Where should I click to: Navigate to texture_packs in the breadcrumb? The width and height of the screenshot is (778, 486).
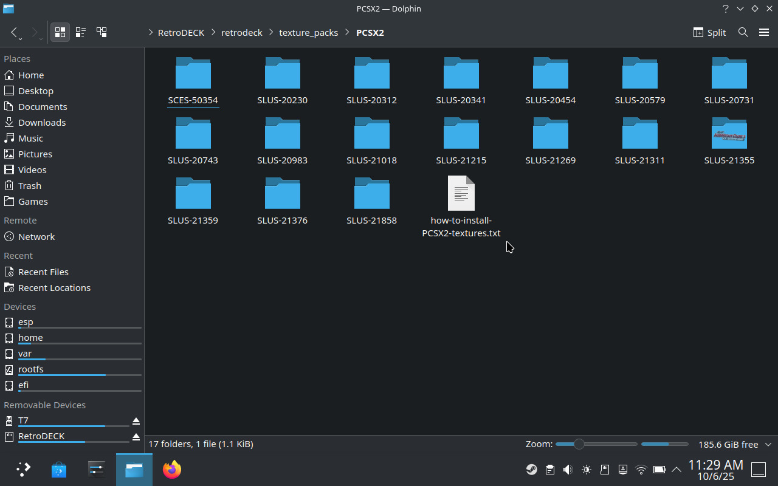click(x=308, y=33)
